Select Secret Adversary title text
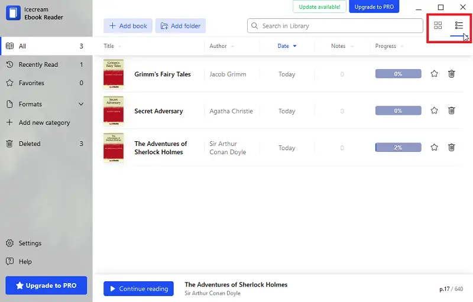Screen dimensions: 473x302 pos(158,111)
